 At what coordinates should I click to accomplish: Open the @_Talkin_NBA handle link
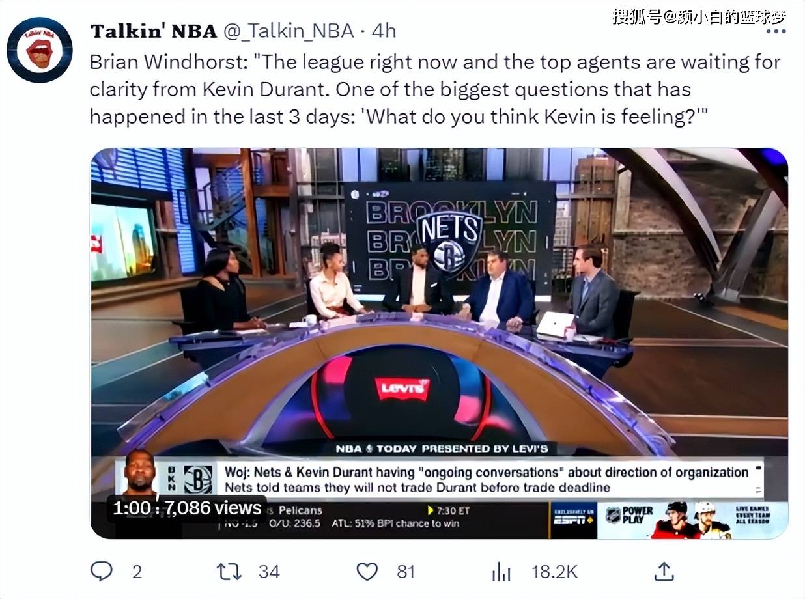(289, 31)
